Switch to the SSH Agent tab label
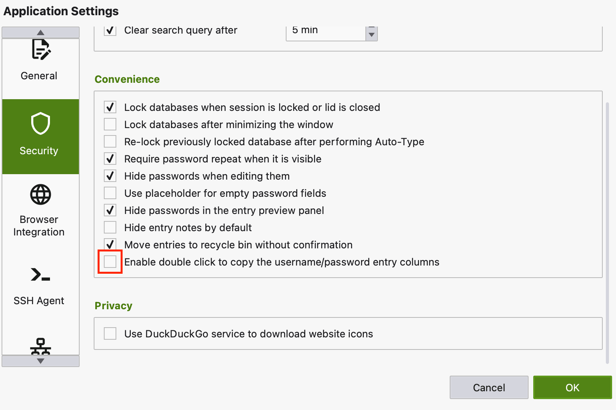Screen dimensions: 616x410 point(39,301)
